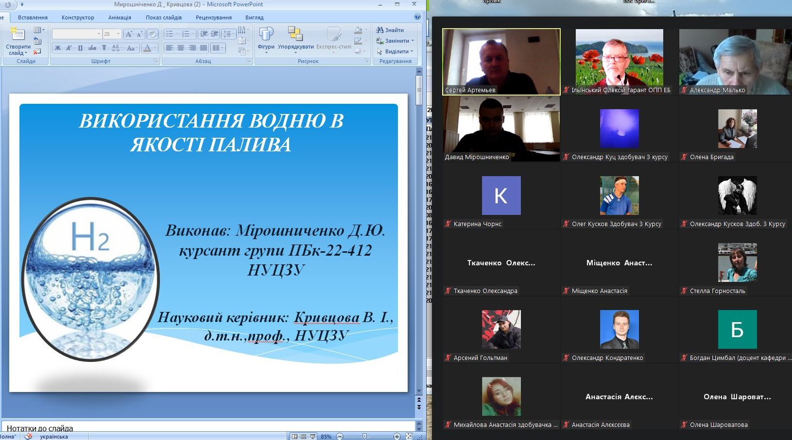Click the zoom slider handle
The image size is (792, 440).
click(364, 437)
